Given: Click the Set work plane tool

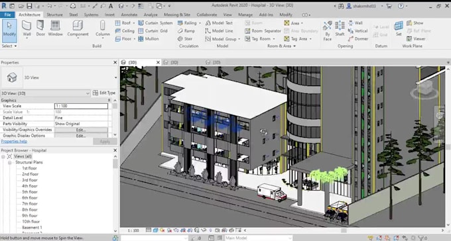Looking at the screenshot, I should [x=399, y=28].
